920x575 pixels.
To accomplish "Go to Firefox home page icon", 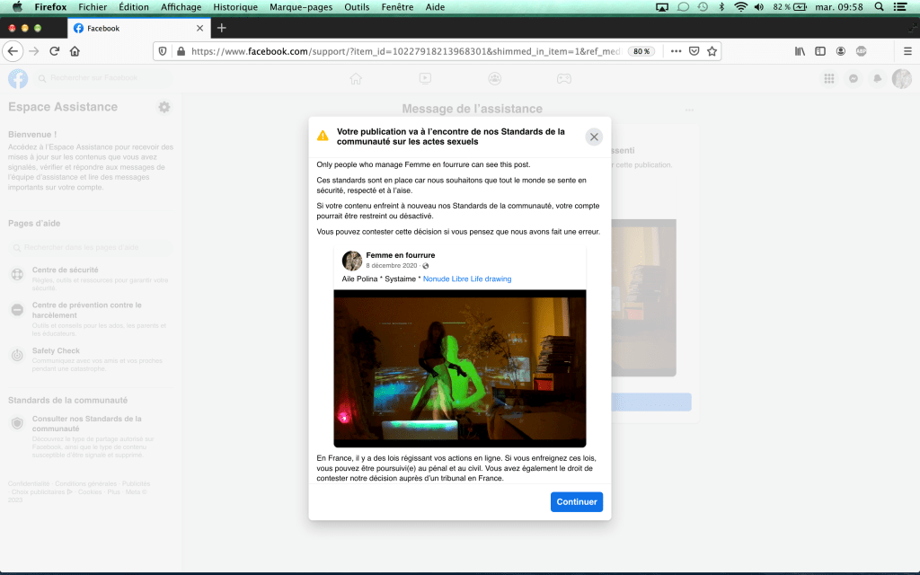I will click(x=75, y=51).
